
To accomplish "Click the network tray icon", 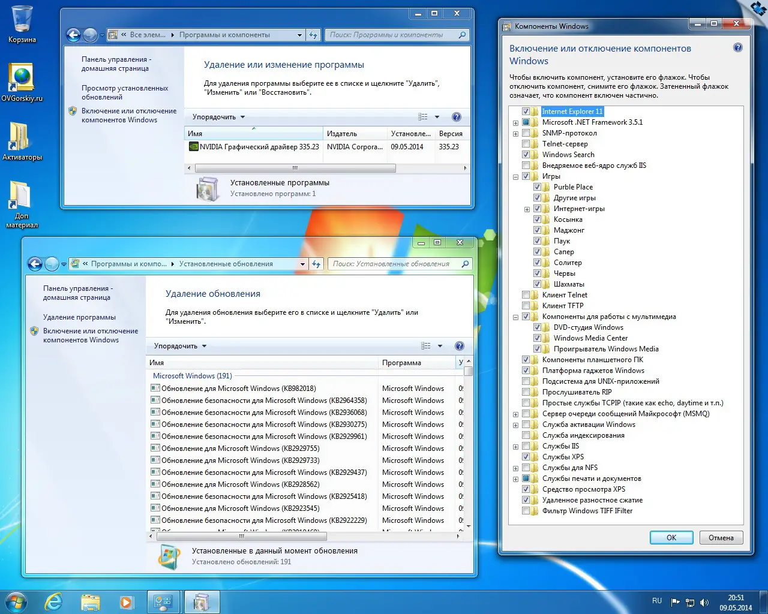I will [690, 602].
